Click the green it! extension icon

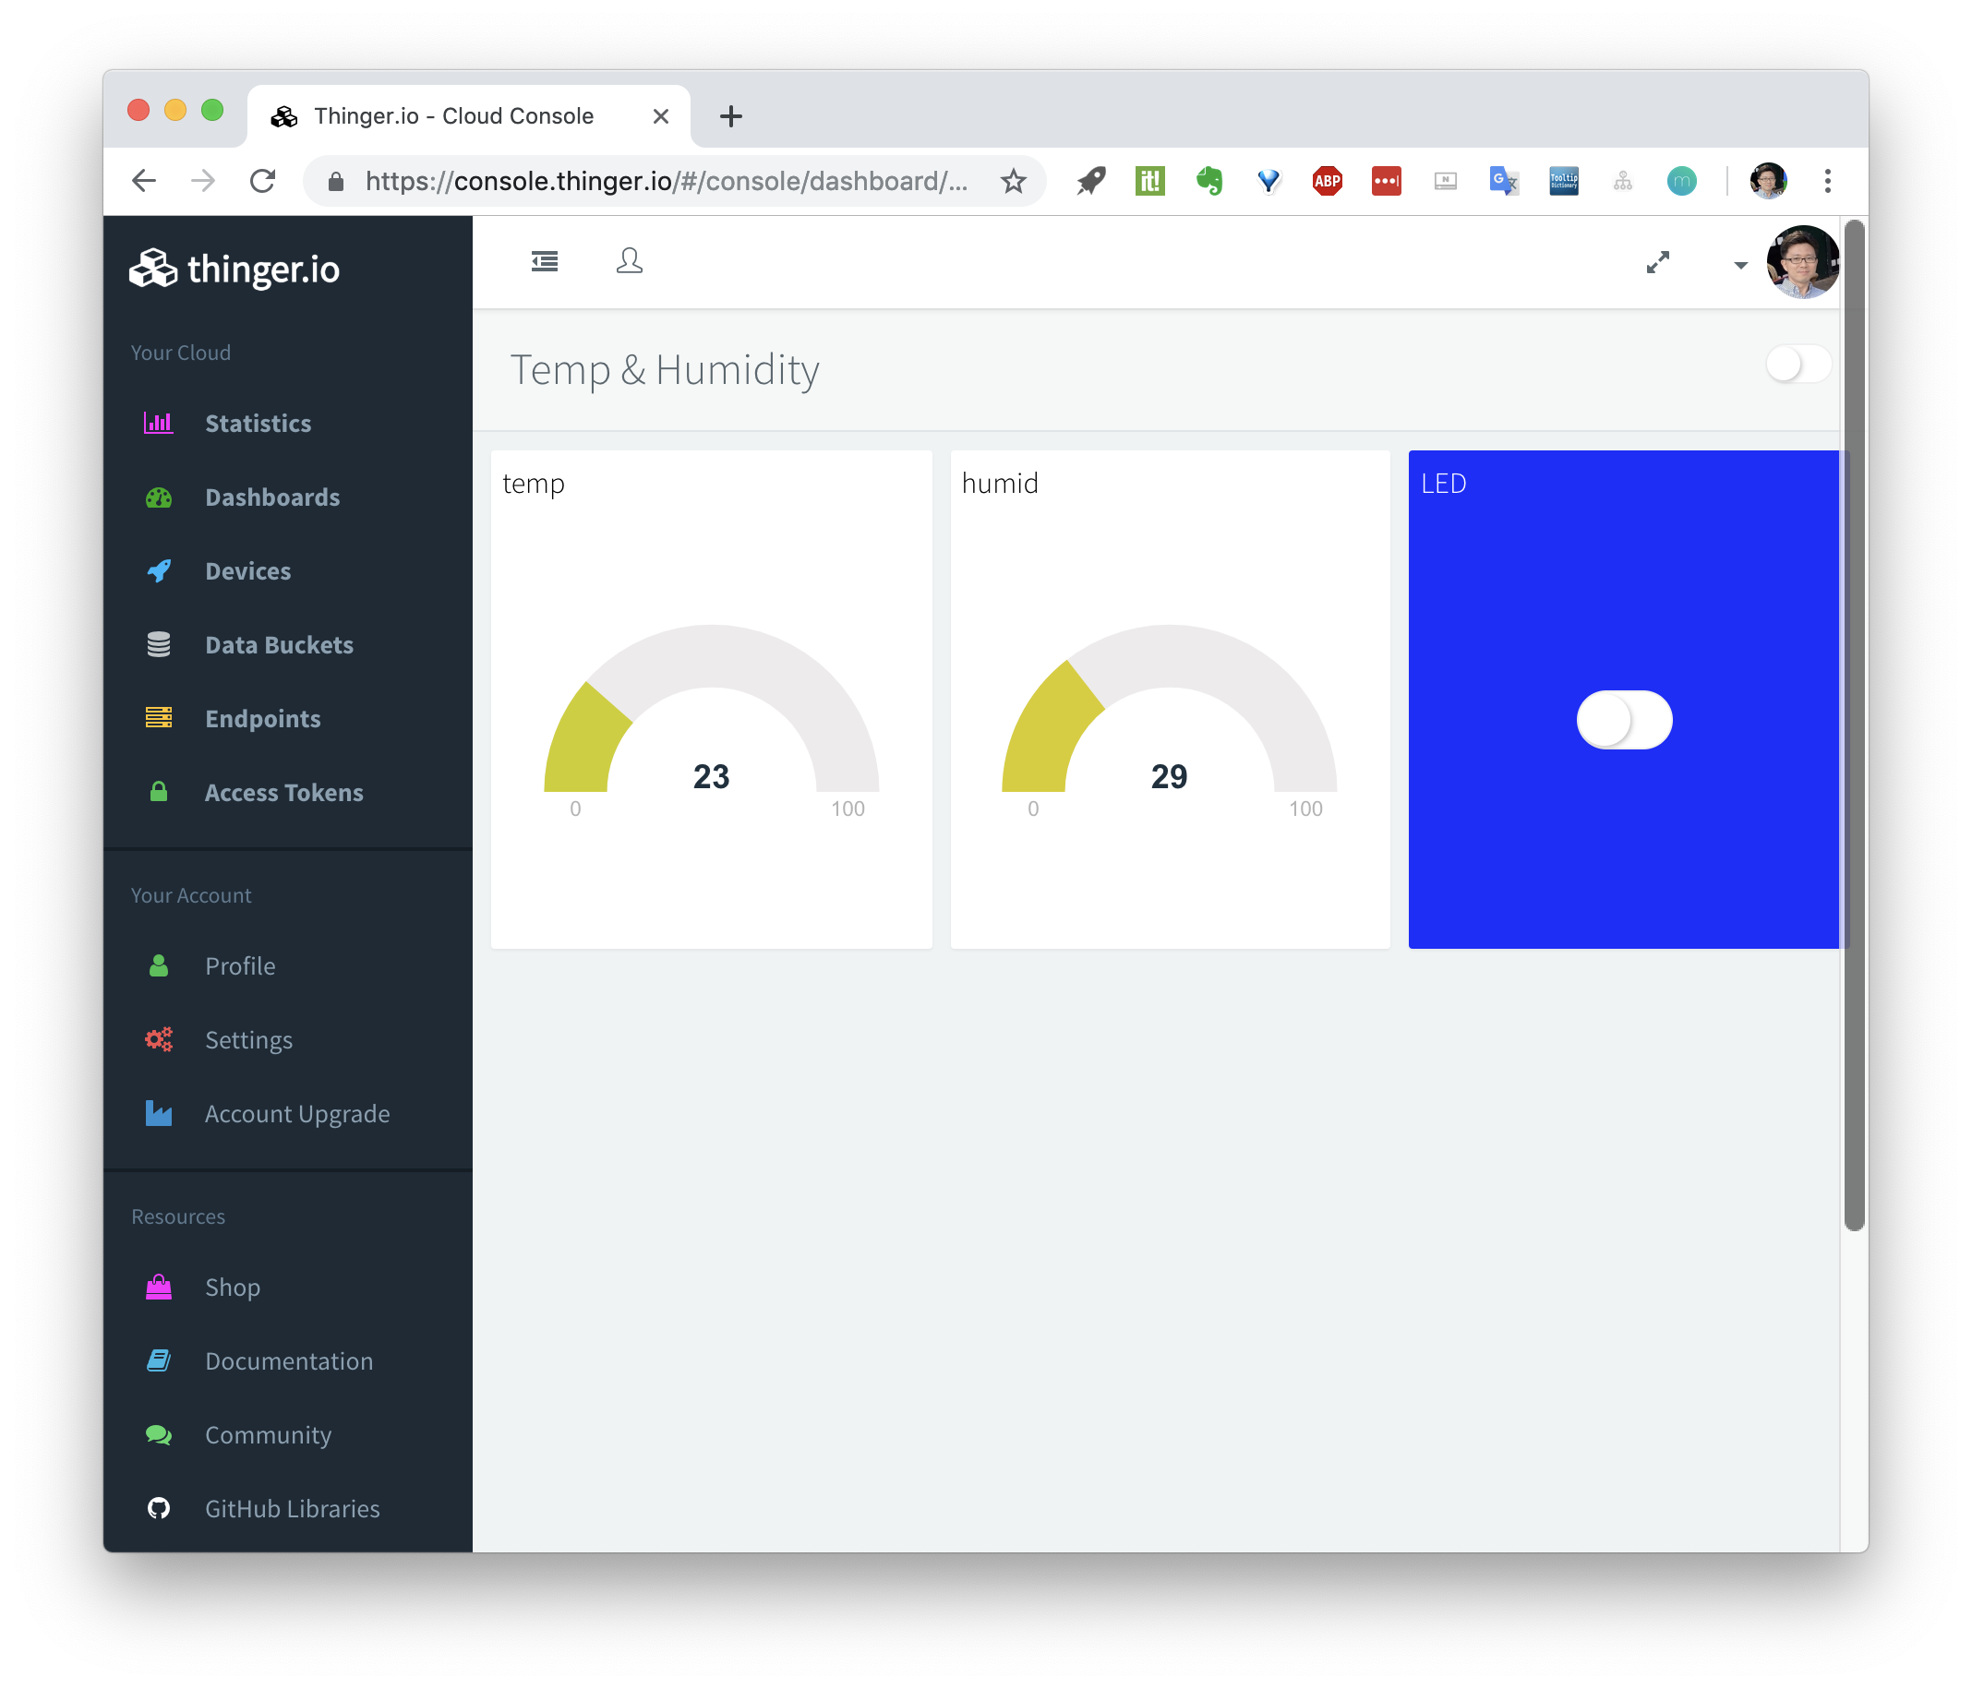pyautogui.click(x=1149, y=181)
